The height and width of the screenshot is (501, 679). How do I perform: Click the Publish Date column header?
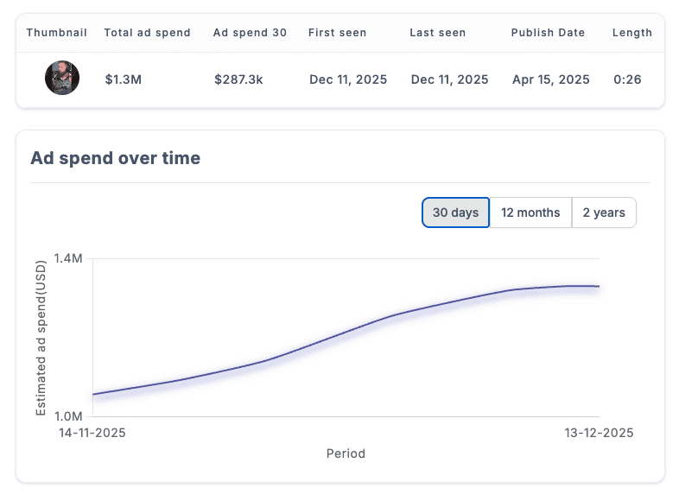click(x=548, y=33)
